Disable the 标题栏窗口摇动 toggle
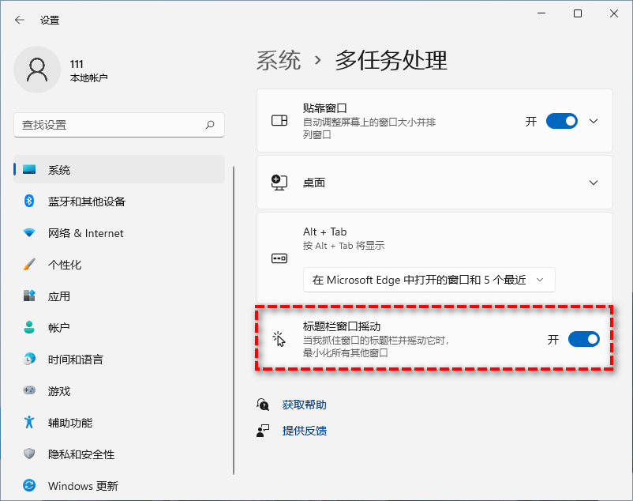Viewport: 633px width, 501px height. (583, 339)
